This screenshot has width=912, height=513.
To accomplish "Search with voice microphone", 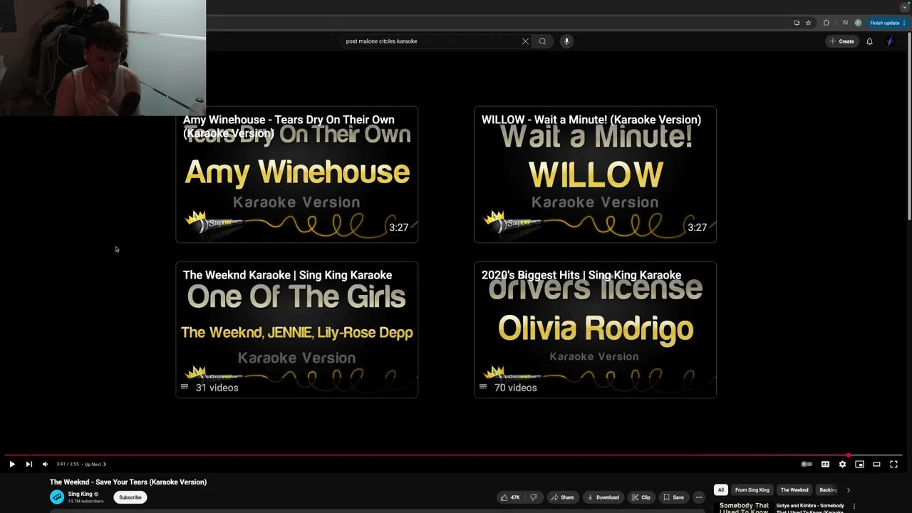I will pyautogui.click(x=566, y=41).
